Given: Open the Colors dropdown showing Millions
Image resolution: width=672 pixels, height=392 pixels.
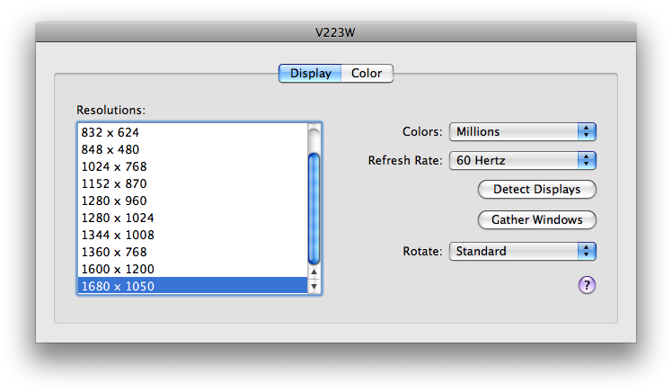Looking at the screenshot, I should (x=523, y=131).
